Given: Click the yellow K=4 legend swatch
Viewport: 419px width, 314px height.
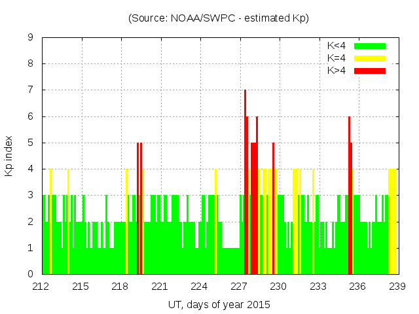Looking at the screenshot, I should [370, 58].
